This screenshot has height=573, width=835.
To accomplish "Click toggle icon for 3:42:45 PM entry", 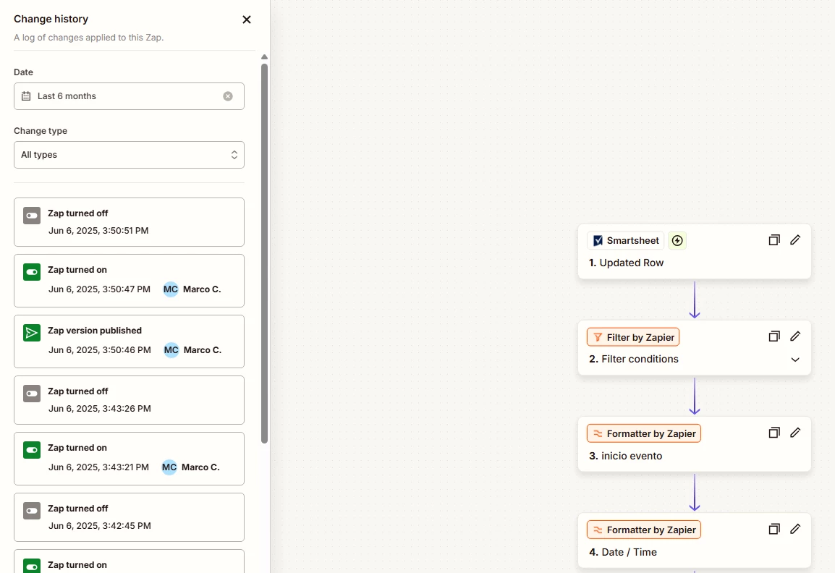I will coord(32,511).
